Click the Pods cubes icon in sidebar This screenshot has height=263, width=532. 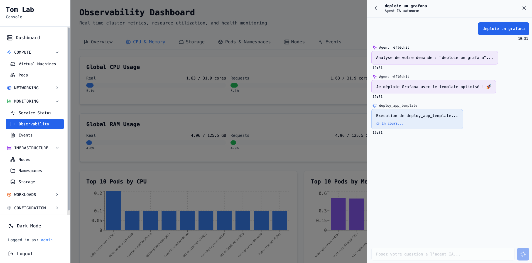(x=13, y=75)
